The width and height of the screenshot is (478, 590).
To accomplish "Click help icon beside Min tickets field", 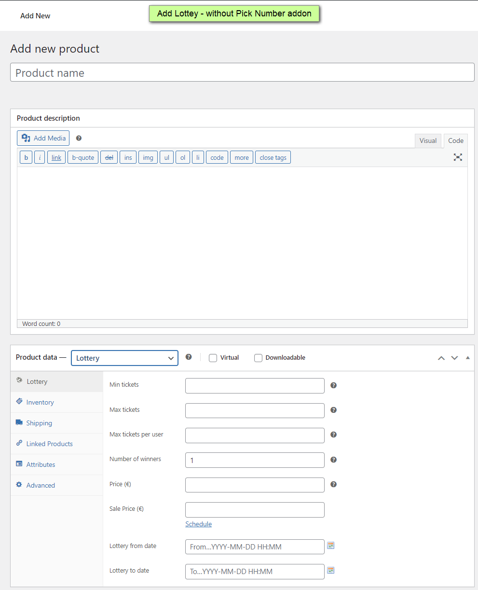I will [333, 385].
